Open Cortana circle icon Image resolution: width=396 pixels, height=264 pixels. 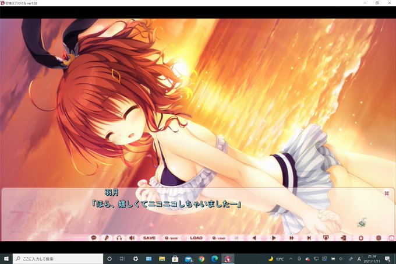pyautogui.click(x=109, y=259)
